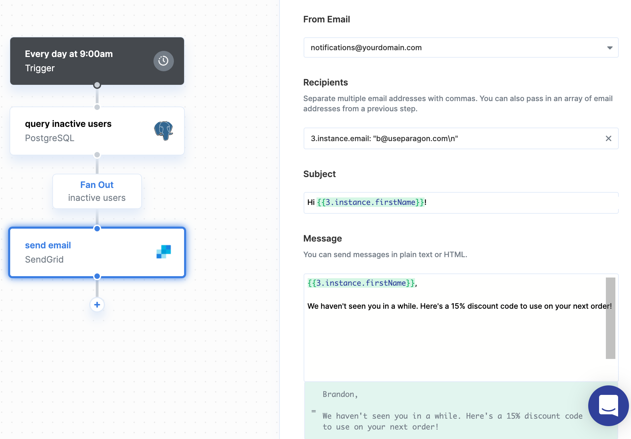Screen dimensions: 631x439
Task: Select the Every day at 9:00am Trigger step
Action: pos(97,61)
